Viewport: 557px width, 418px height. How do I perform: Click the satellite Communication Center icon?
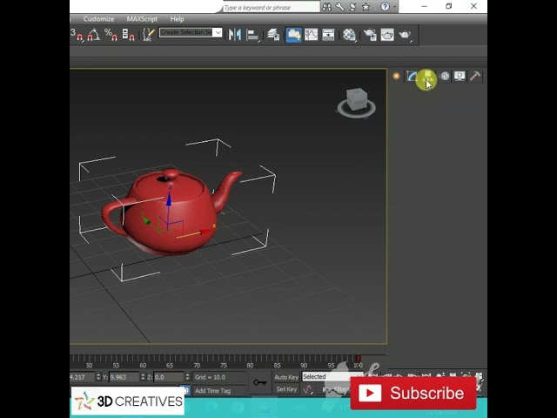click(x=352, y=7)
